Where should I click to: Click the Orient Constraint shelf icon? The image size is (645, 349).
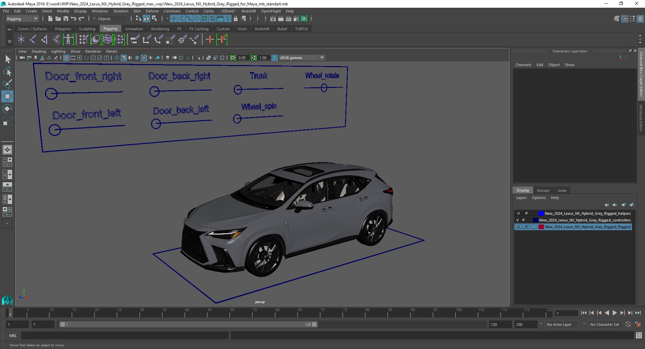[x=159, y=40]
